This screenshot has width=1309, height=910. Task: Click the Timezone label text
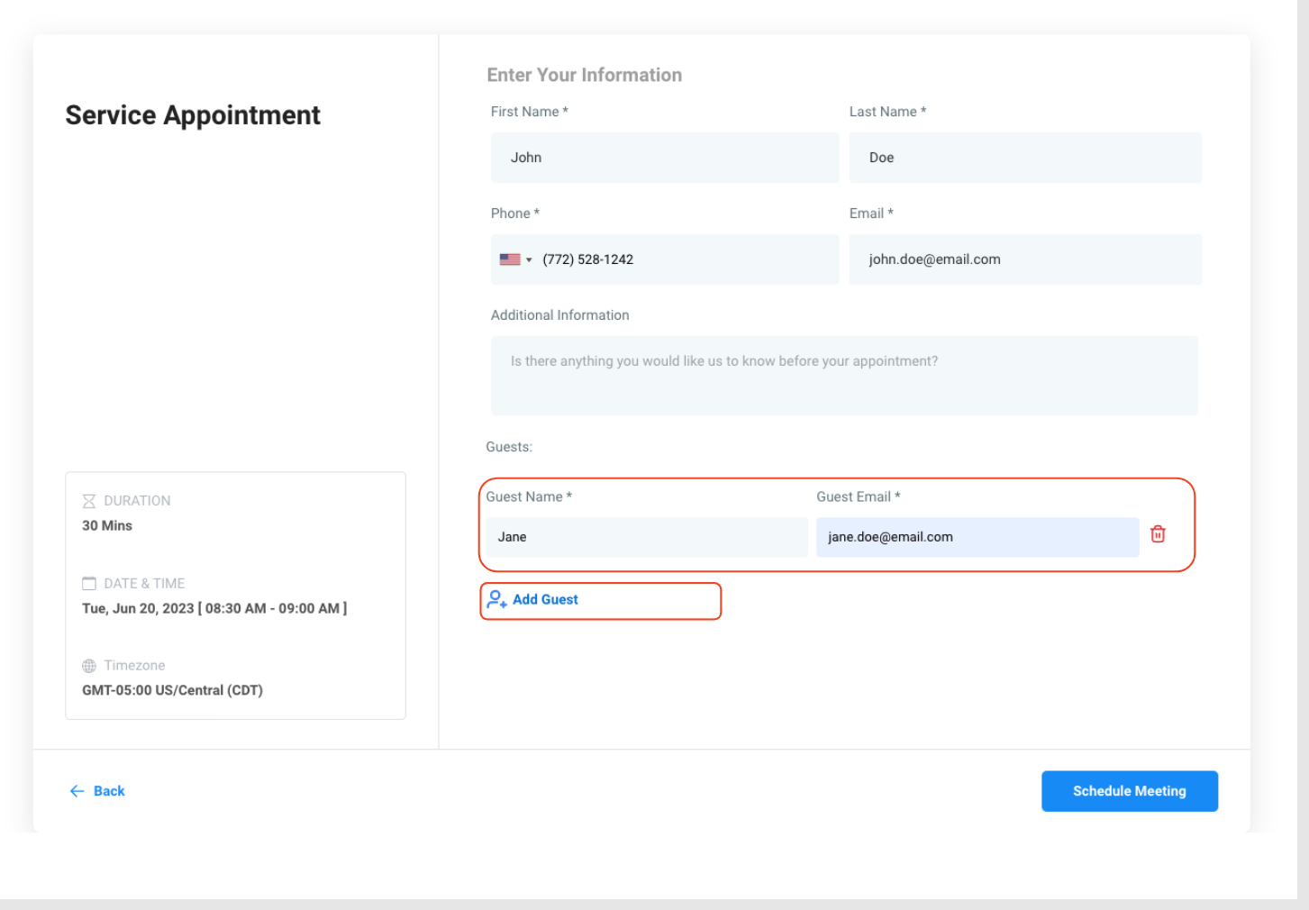134,666
